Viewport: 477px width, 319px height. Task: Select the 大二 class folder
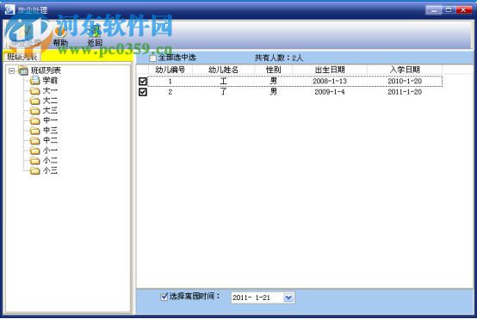click(50, 101)
